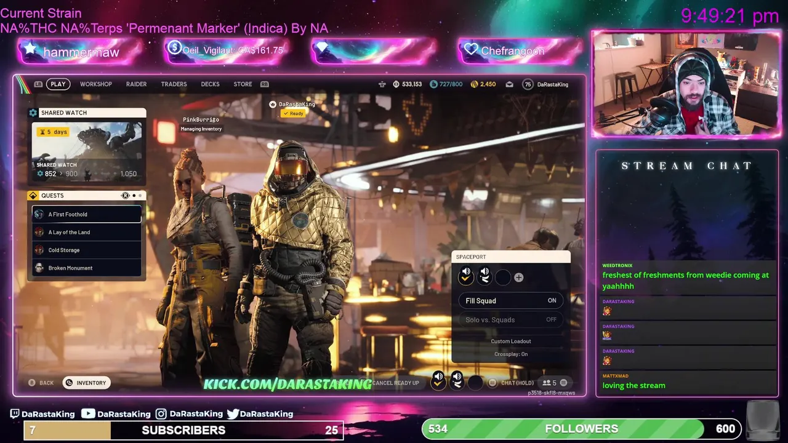Click CANCEL READY UP button
This screenshot has height=443, width=788.
coord(395,383)
